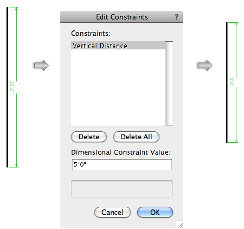Select the 5'-0" dimension text
Screen dimensions: 244x229
point(232,82)
